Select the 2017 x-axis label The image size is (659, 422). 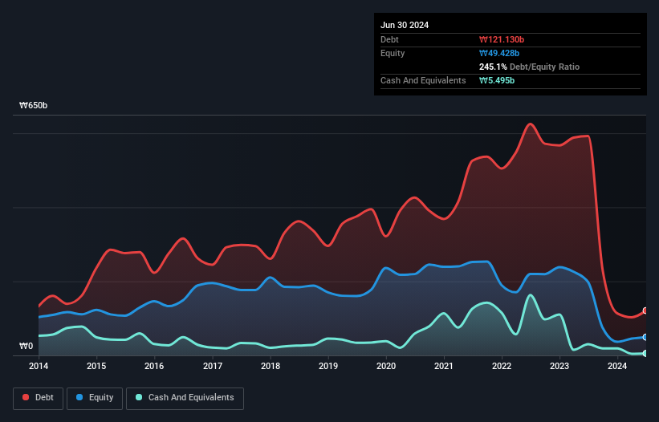point(213,366)
